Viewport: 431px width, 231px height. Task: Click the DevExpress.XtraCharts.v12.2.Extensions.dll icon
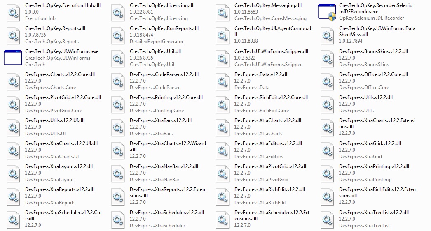pyautogui.click(x=327, y=128)
